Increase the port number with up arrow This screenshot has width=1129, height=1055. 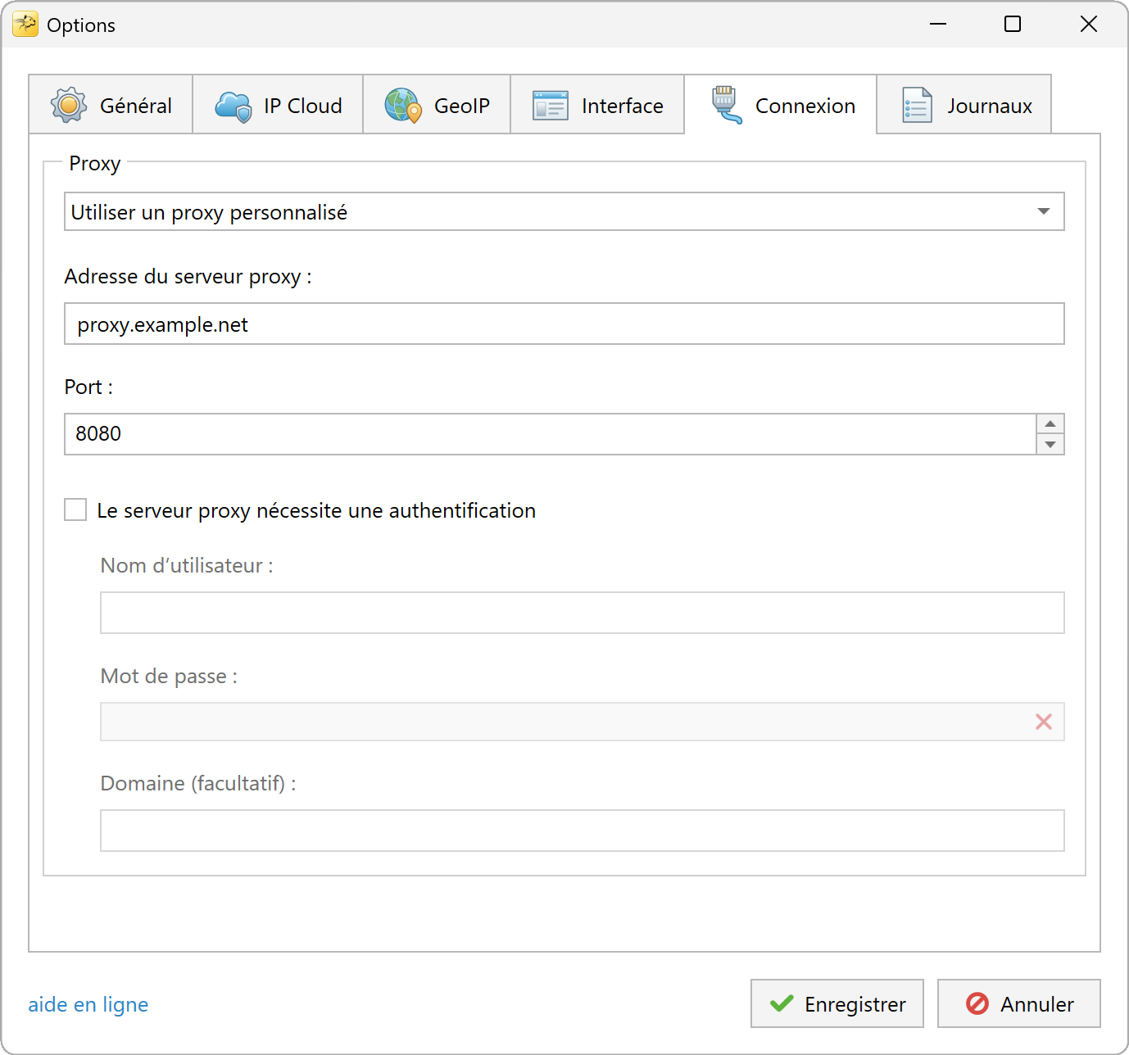click(1050, 423)
